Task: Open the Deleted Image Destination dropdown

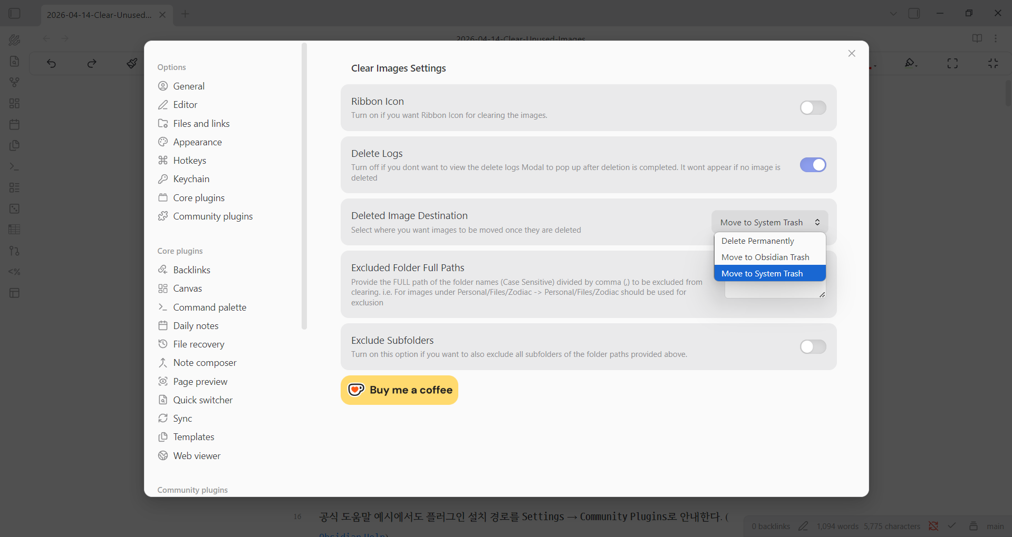Action: [769, 222]
